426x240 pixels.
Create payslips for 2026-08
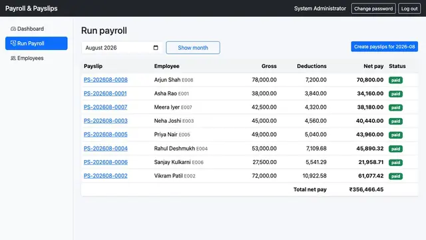tap(385, 47)
